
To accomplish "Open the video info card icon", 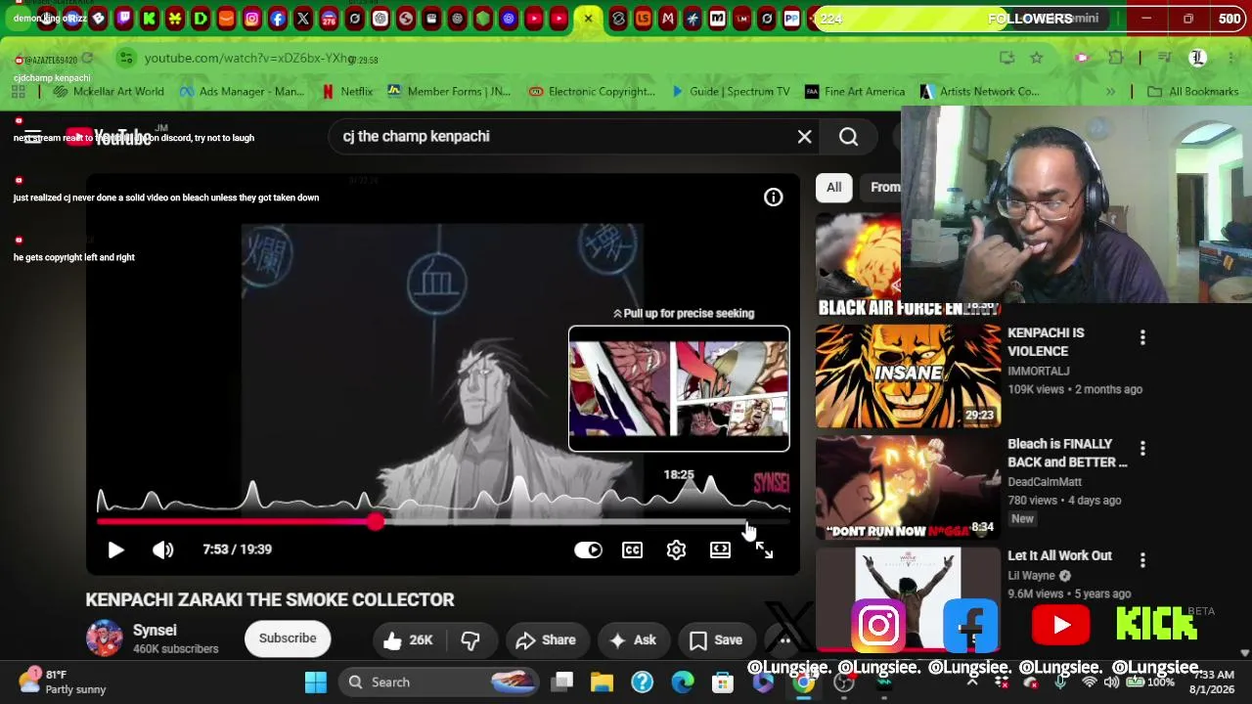I will [773, 198].
